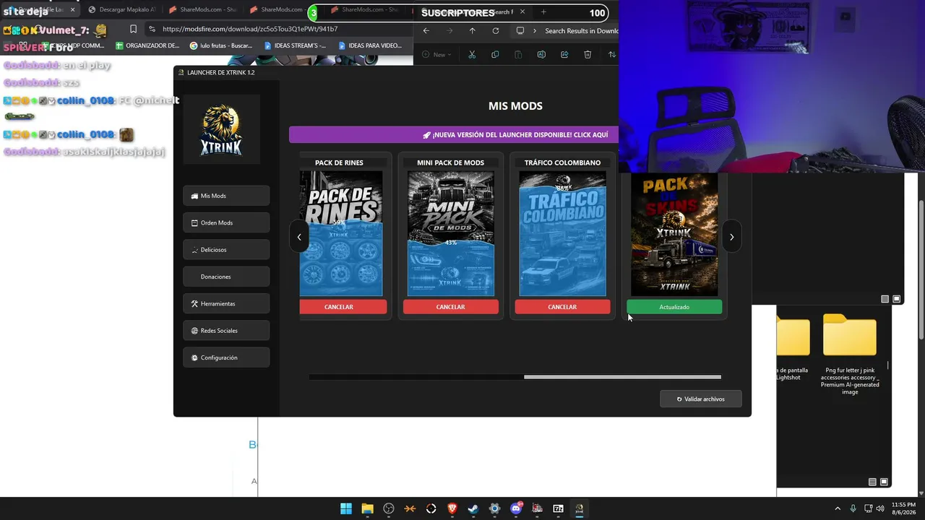Select the Pack de Rines thumbnail
This screenshot has height=520, width=925.
(x=341, y=234)
